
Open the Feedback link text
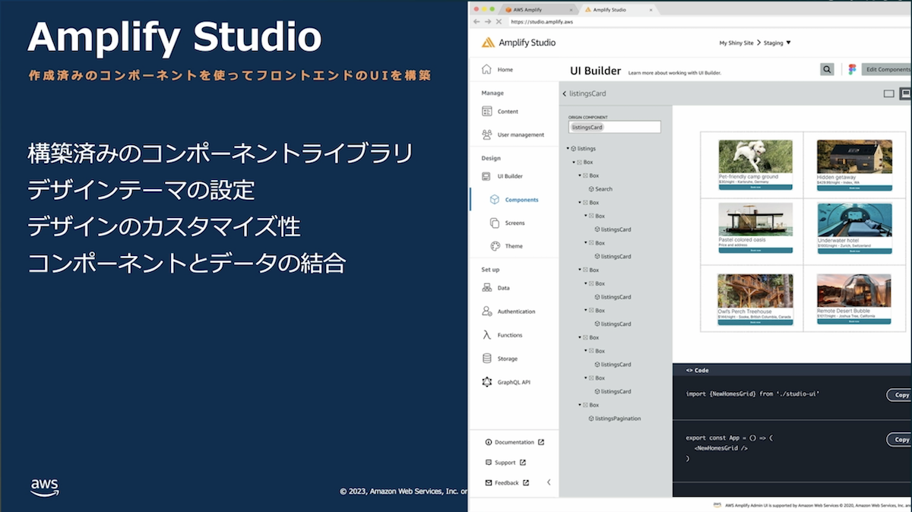pyautogui.click(x=507, y=482)
